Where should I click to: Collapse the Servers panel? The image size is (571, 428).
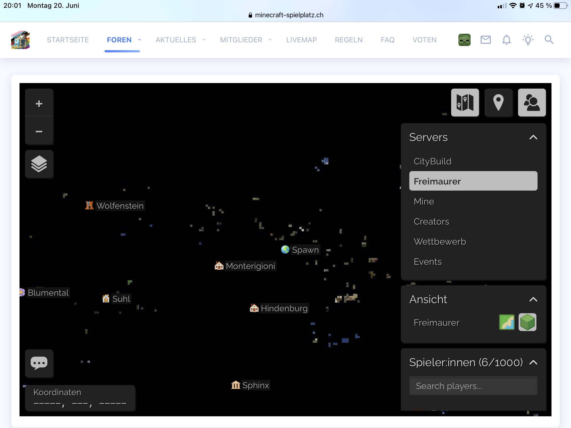click(x=533, y=137)
